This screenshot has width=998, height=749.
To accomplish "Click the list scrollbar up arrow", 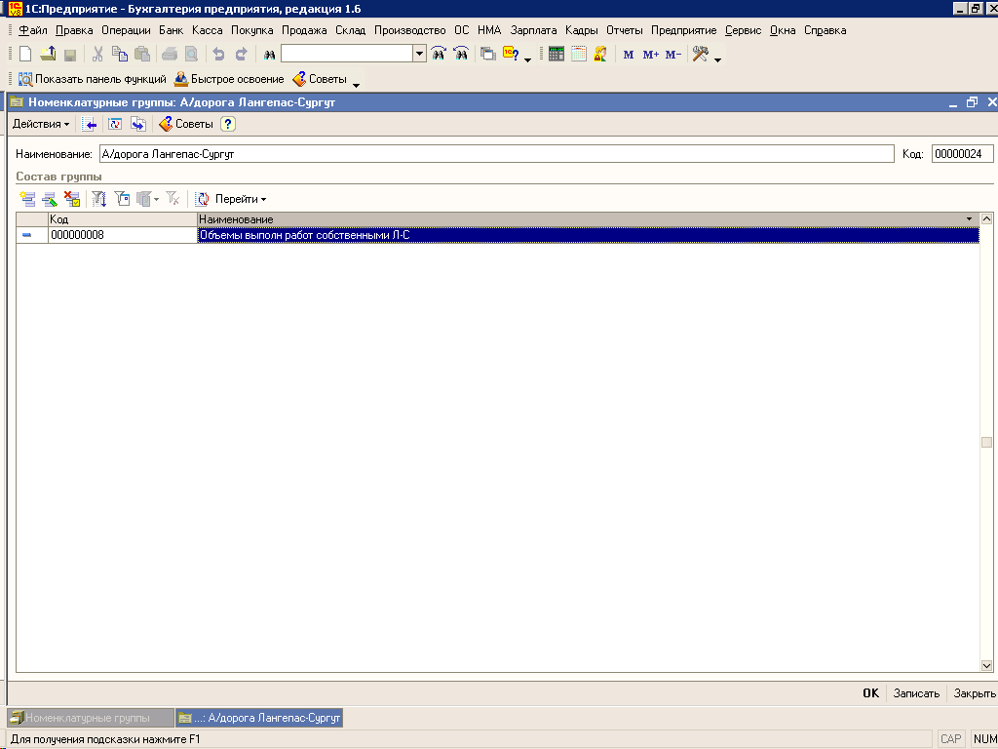I will [x=986, y=219].
